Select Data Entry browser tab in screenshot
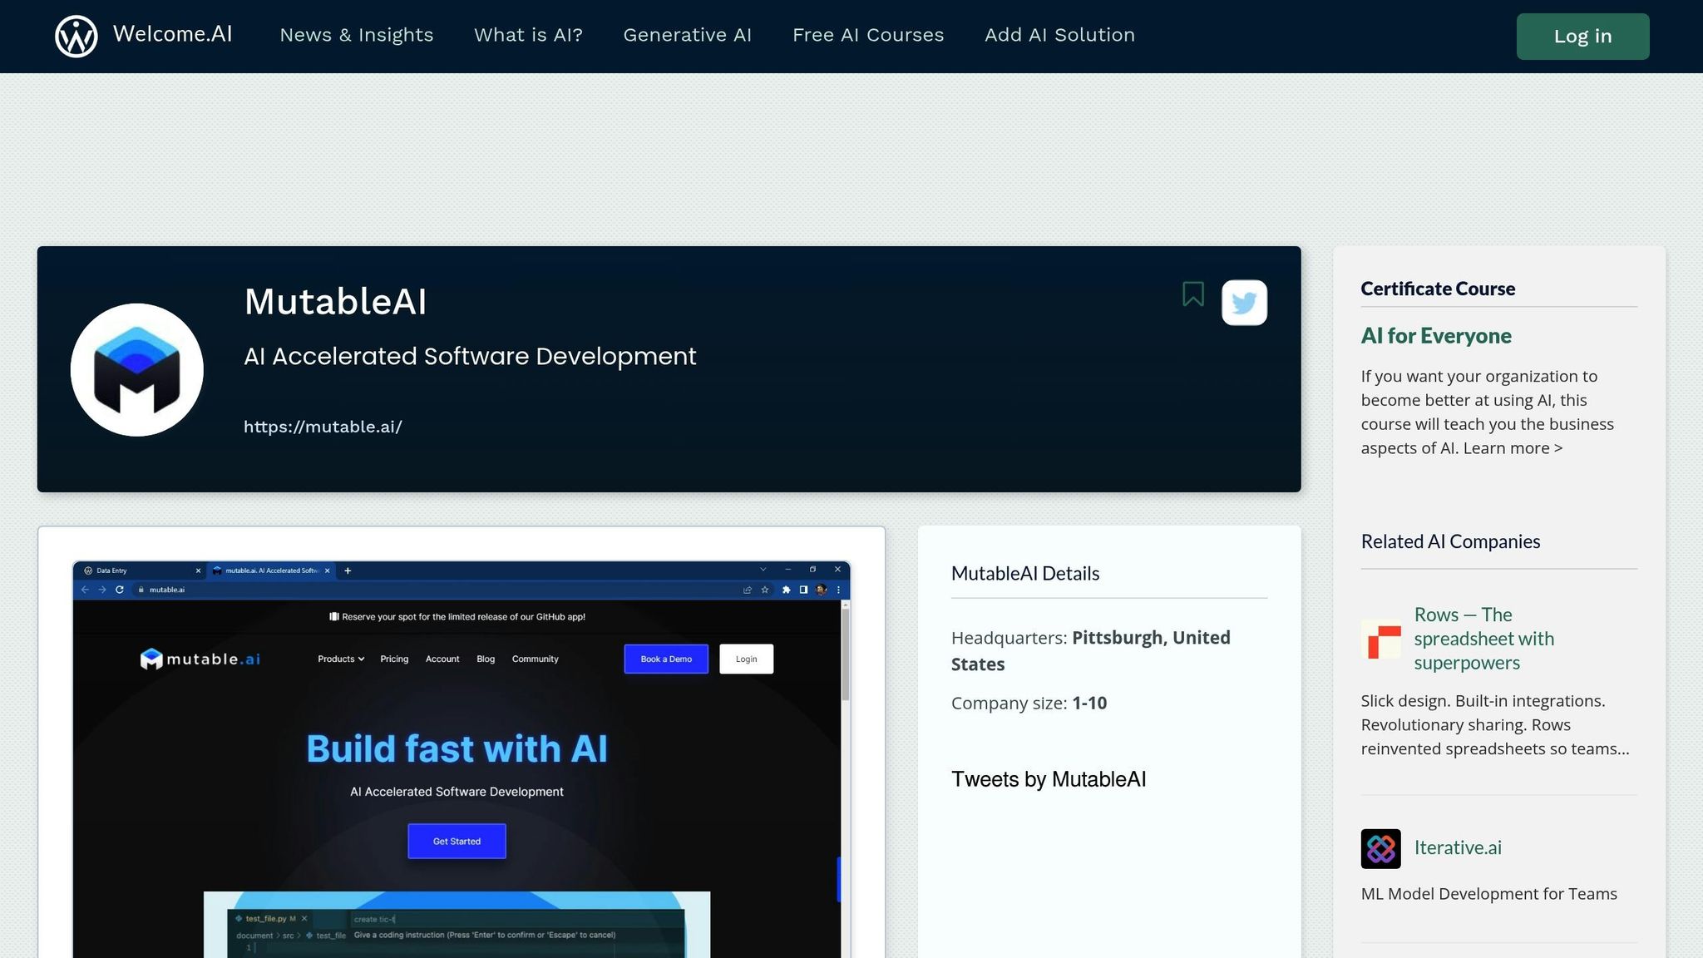Screen dimensions: 1703x958 tap(143, 570)
